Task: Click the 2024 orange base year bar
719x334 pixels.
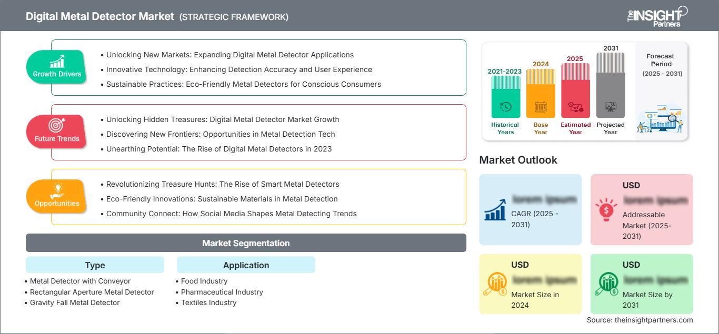Action: [x=541, y=94]
